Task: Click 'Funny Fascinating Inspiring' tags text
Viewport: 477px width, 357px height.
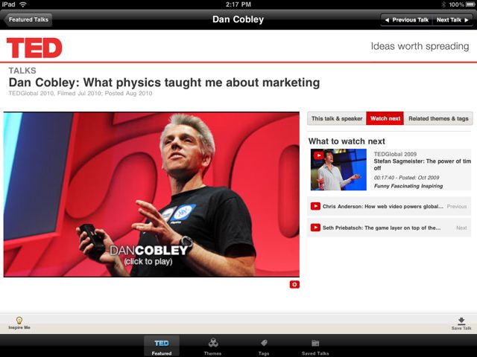Action: pos(408,186)
